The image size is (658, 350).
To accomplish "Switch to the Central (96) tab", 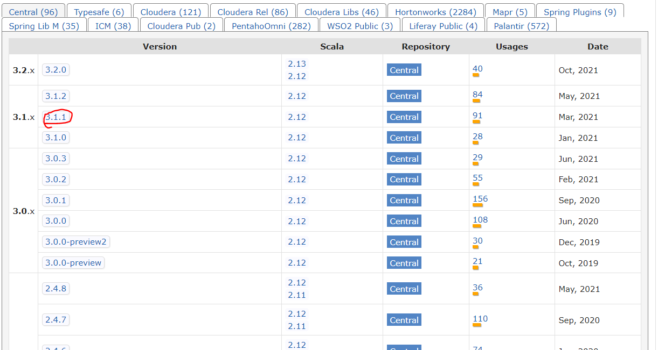I will coord(33,11).
